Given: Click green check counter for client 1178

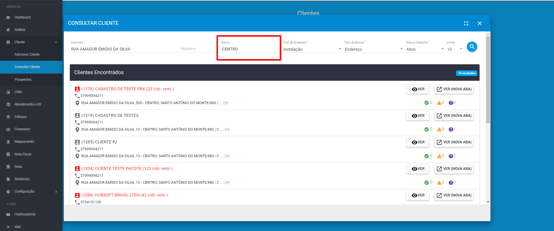Looking at the screenshot, I should [428, 103].
